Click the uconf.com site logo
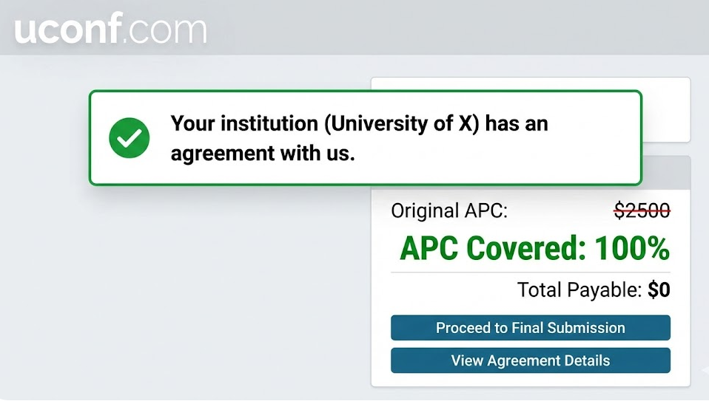The width and height of the screenshot is (709, 401). click(x=110, y=29)
